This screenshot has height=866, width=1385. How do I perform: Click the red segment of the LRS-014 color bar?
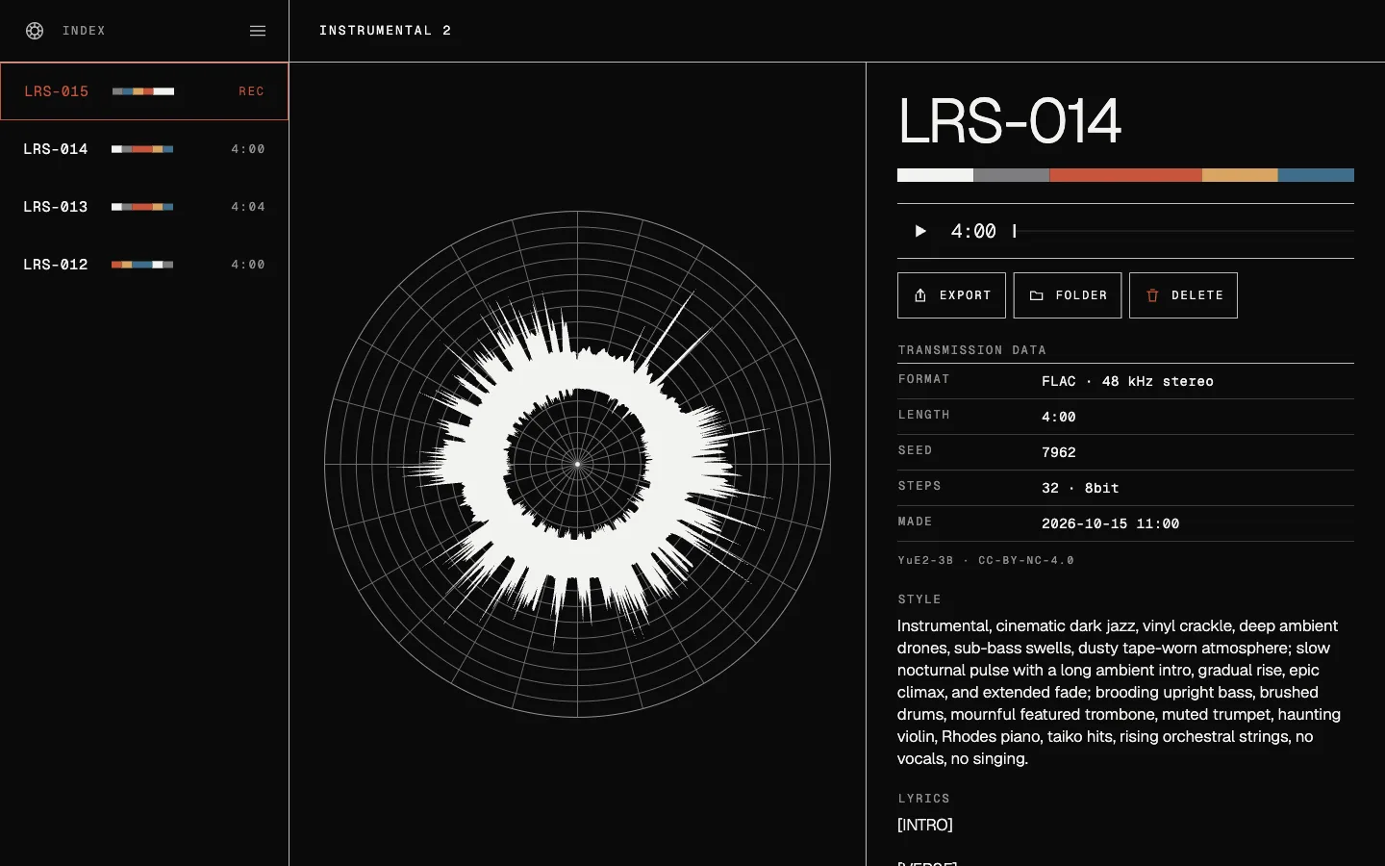point(1125,175)
